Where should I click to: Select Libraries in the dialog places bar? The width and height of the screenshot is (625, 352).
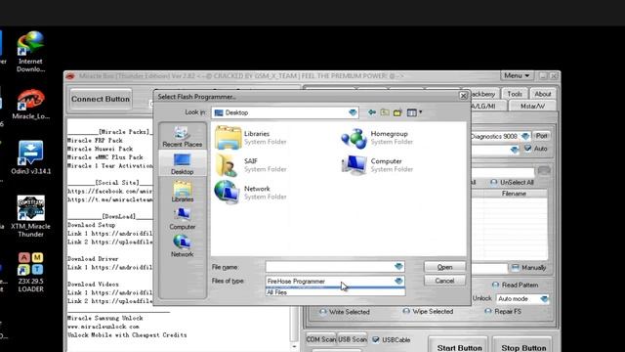coord(183,192)
